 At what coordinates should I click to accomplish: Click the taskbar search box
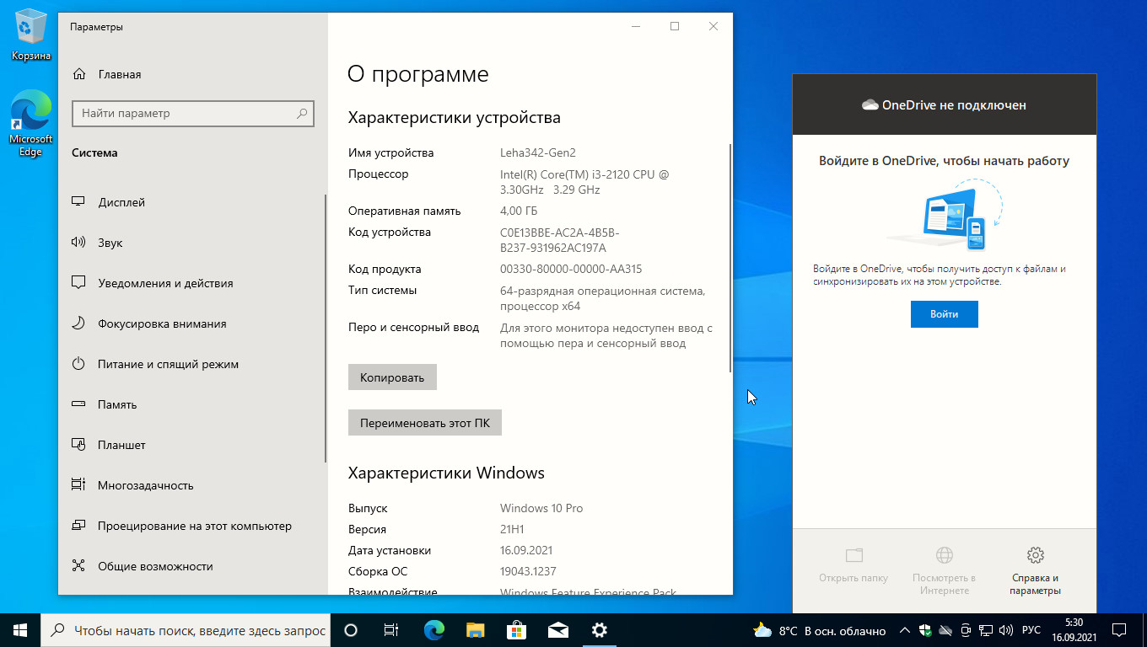pyautogui.click(x=186, y=630)
